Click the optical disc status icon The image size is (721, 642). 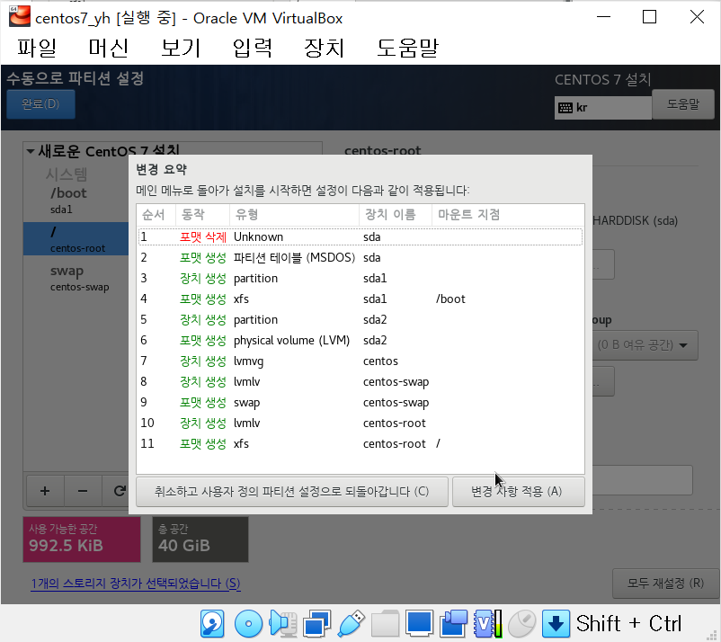(248, 624)
